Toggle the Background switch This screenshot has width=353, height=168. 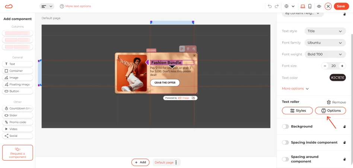[286, 127]
